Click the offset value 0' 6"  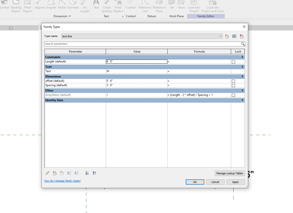tap(136, 81)
